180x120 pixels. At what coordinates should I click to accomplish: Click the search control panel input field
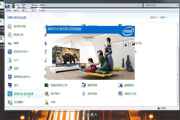(160, 5)
